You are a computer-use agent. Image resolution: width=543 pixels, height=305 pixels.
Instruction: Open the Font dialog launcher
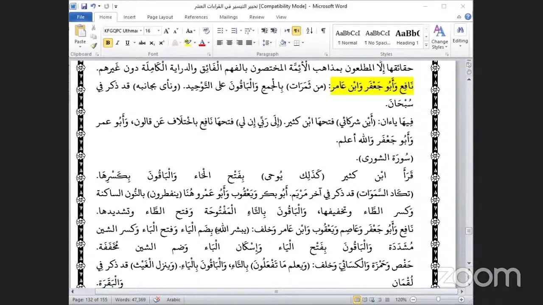point(209,54)
